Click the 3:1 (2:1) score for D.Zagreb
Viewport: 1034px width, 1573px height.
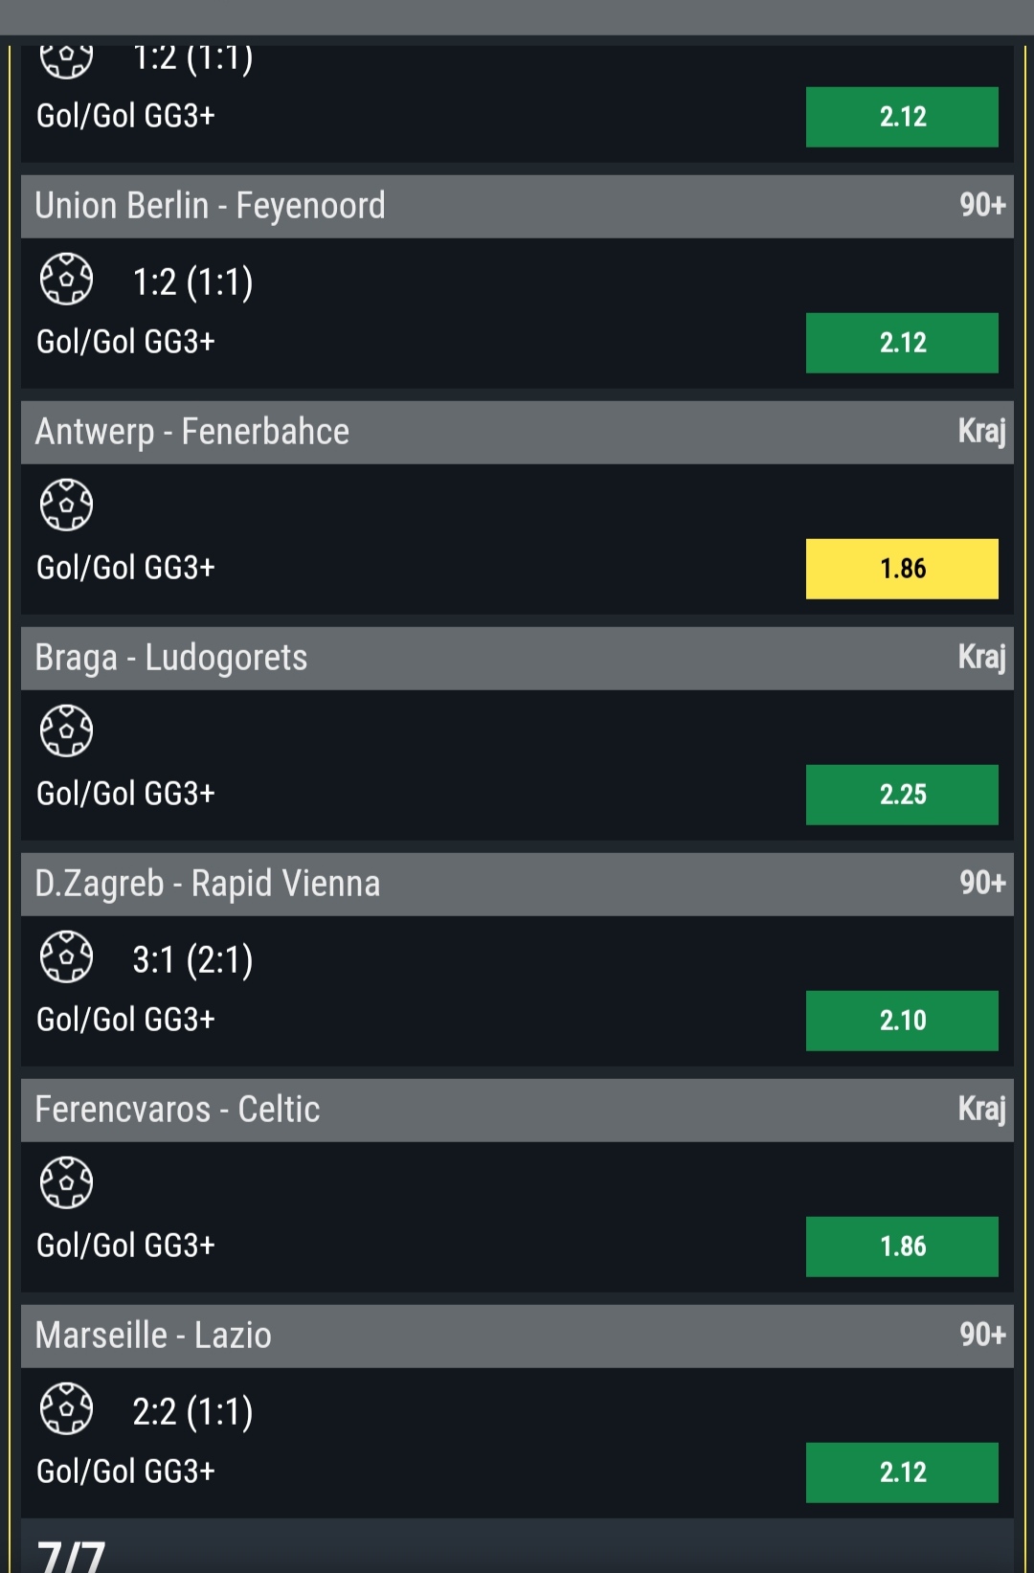(192, 959)
